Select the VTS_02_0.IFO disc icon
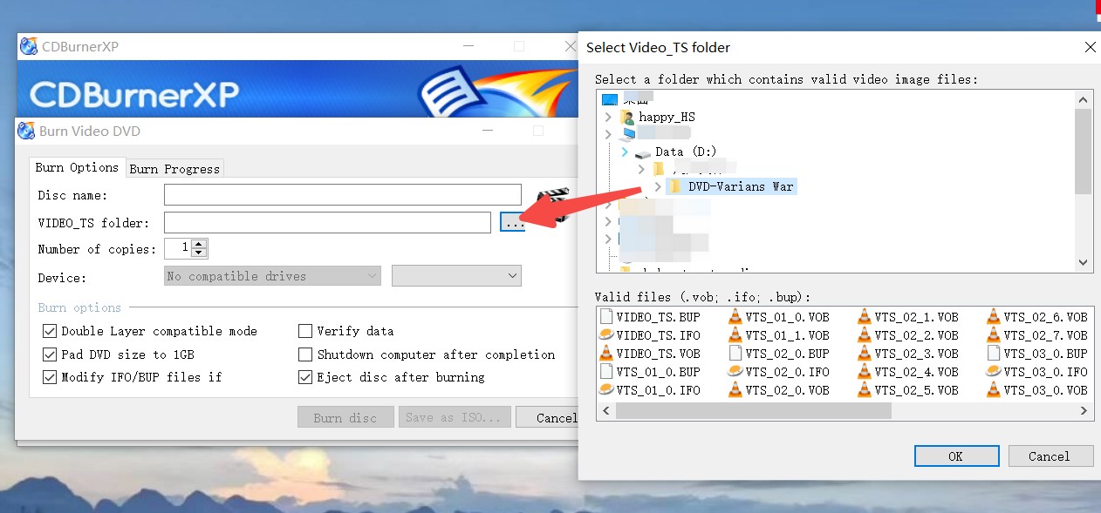Viewport: 1101px width, 513px height. pos(735,372)
